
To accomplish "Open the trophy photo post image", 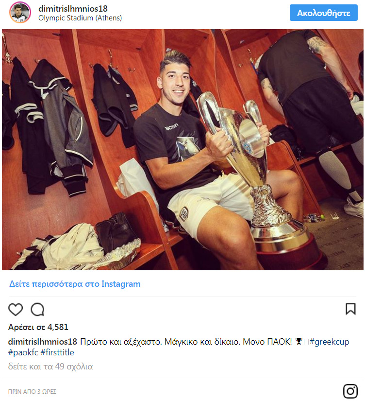I will pyautogui.click(x=182, y=149).
